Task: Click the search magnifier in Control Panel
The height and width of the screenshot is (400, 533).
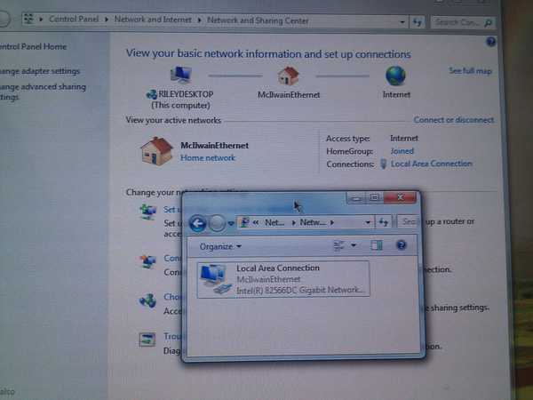Action: coord(488,23)
